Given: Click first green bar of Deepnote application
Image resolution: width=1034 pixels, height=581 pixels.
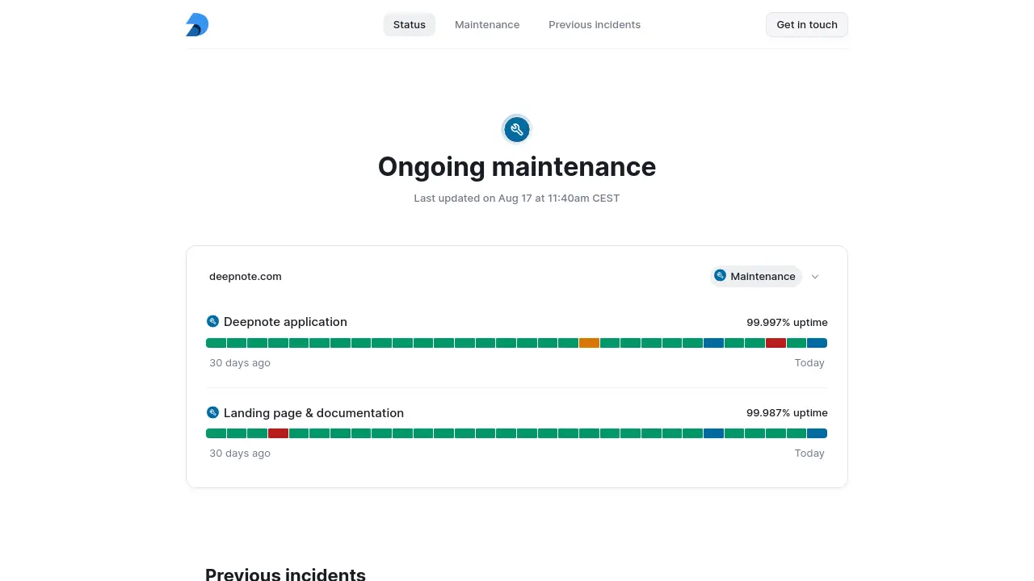Looking at the screenshot, I should (x=216, y=343).
